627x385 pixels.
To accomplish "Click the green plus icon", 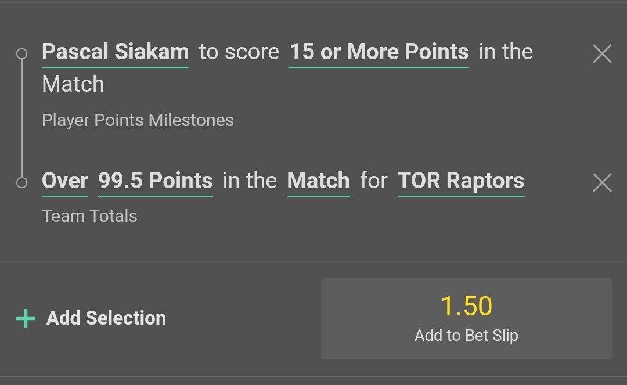I will click(x=26, y=318).
